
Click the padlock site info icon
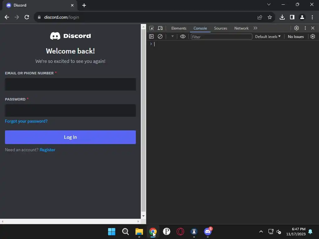[x=39, y=17]
